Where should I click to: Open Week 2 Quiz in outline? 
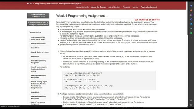point(35,56)
